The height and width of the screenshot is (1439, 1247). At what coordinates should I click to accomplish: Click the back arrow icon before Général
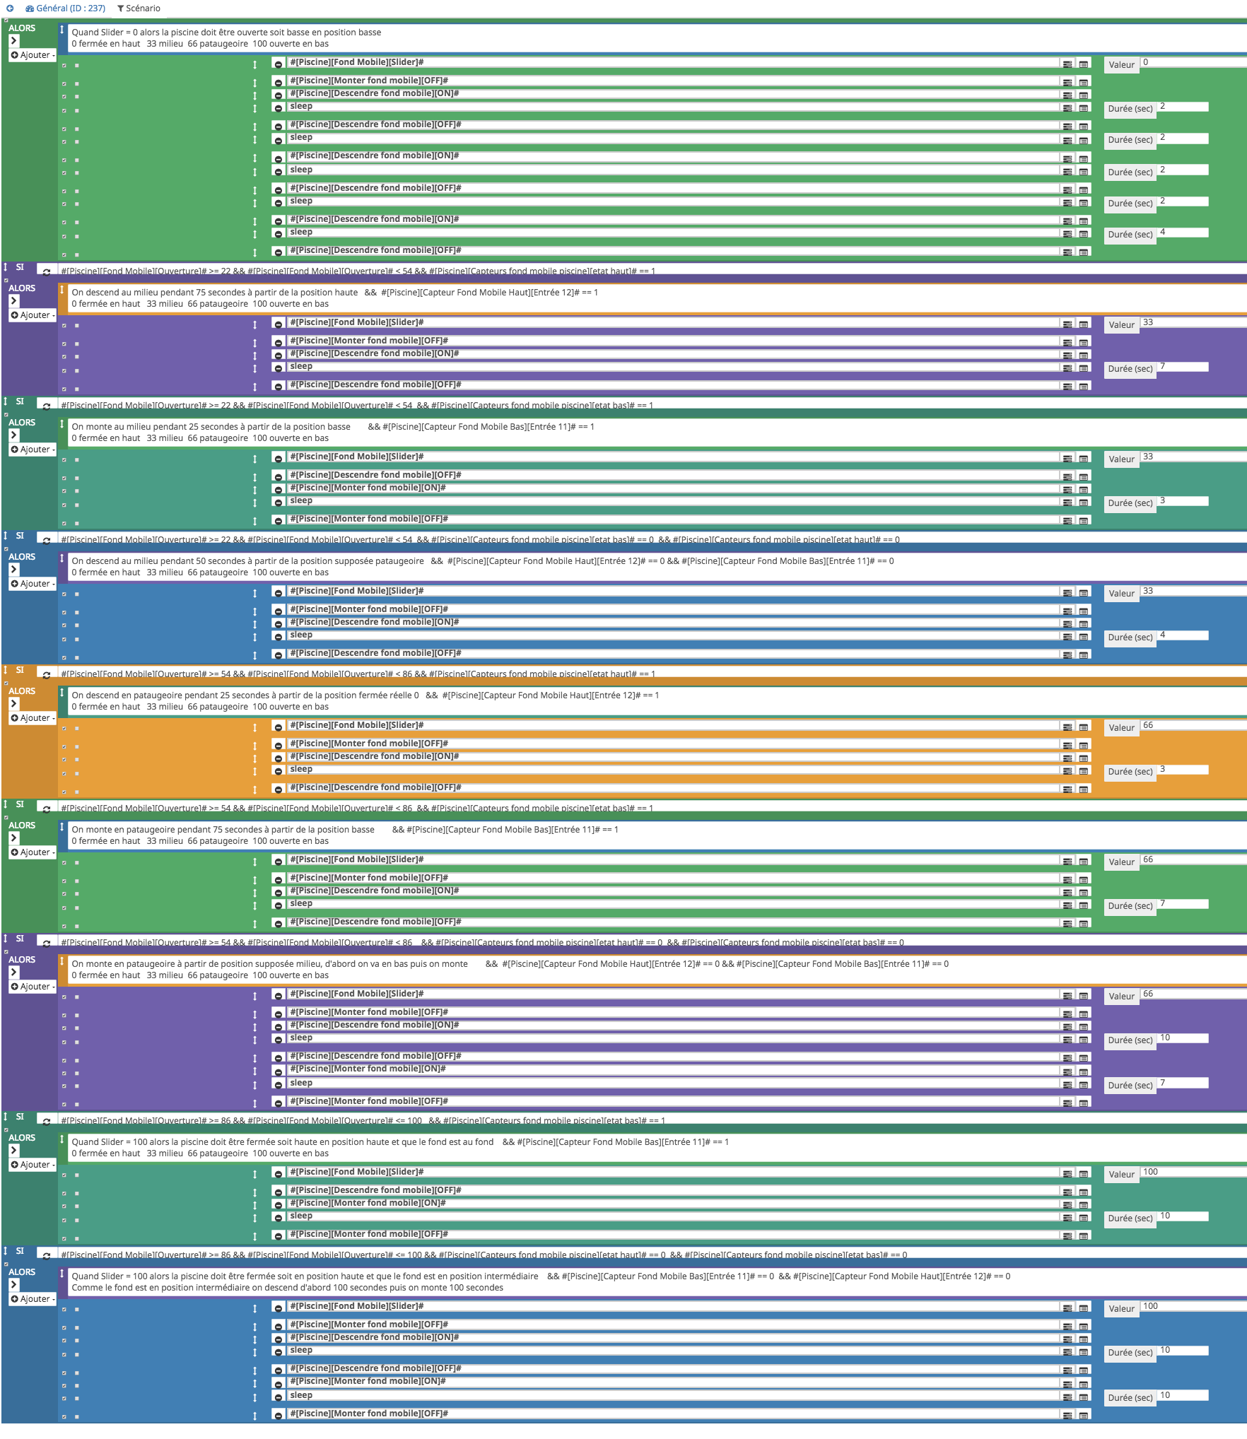click(10, 8)
